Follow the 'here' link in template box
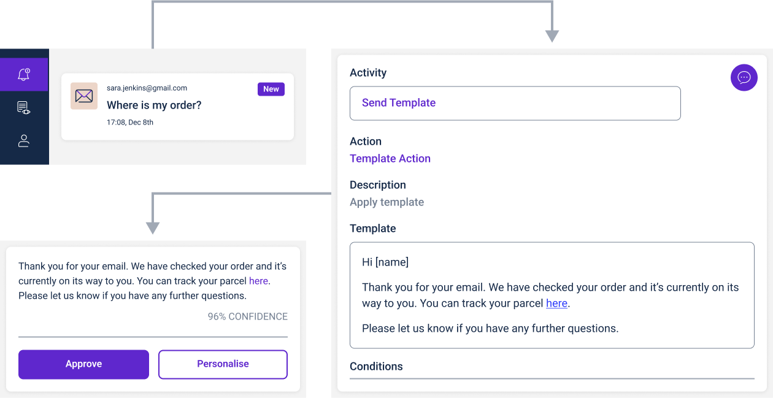The image size is (773, 398). click(x=556, y=303)
